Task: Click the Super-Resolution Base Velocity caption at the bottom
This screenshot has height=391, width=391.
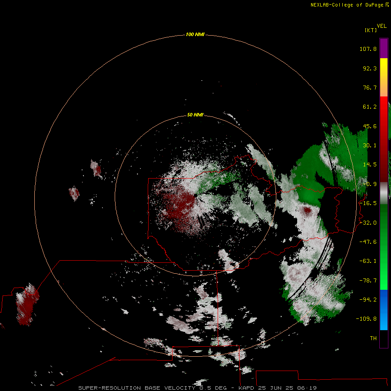Action: tap(198, 388)
